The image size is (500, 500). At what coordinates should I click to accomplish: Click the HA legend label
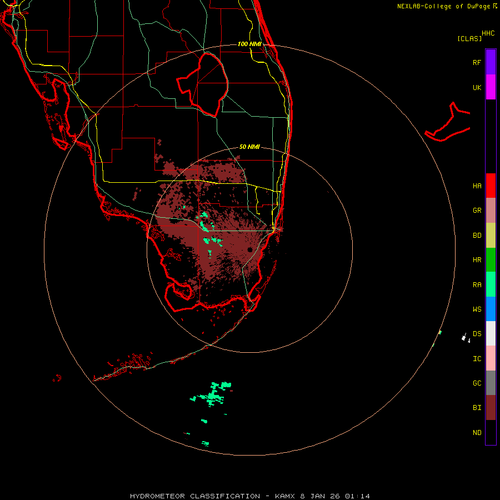coord(477,186)
